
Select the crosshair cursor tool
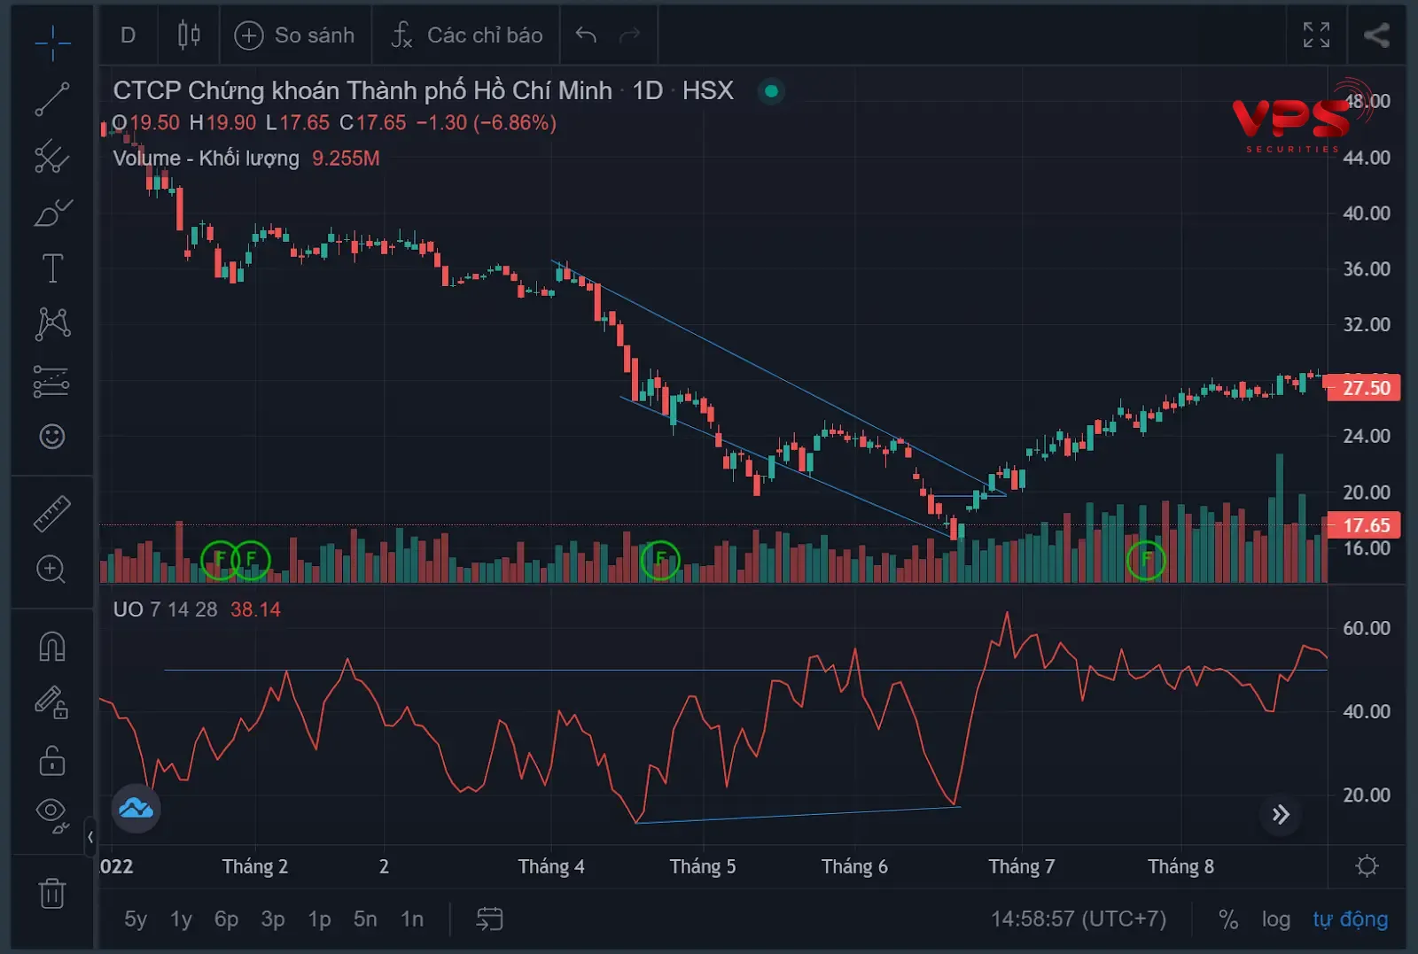click(x=52, y=42)
